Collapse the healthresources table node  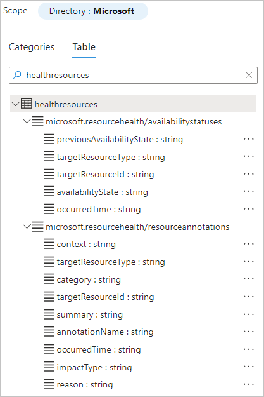(16, 104)
